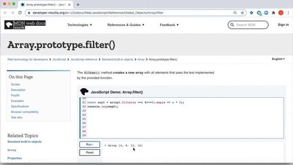
Task: Click the blue video extension icon
Action: [x=266, y=13]
